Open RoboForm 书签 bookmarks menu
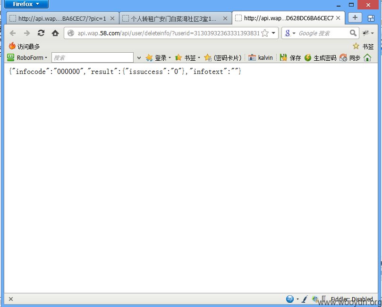The height and width of the screenshot is (307, 382). tap(187, 57)
